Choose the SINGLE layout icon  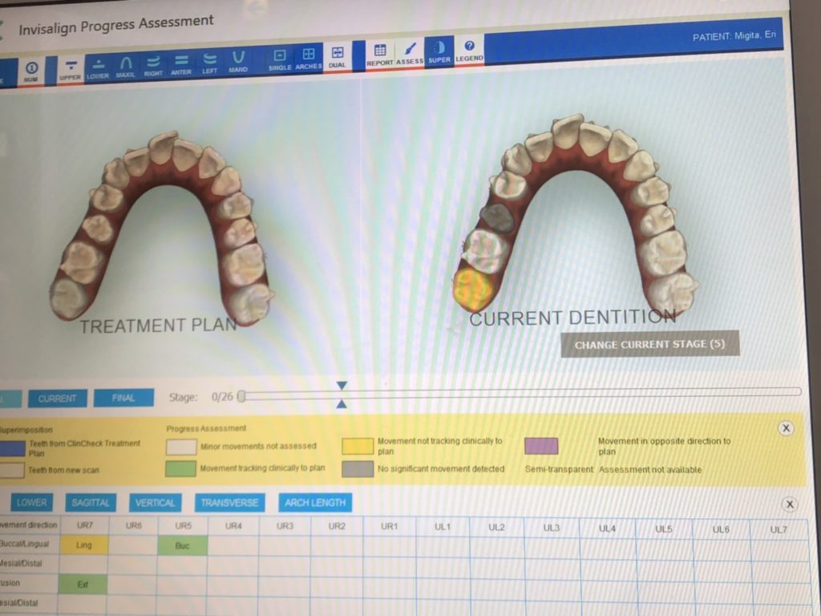point(280,59)
